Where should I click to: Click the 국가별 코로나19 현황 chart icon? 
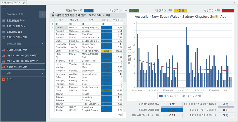click(x=4, y=50)
